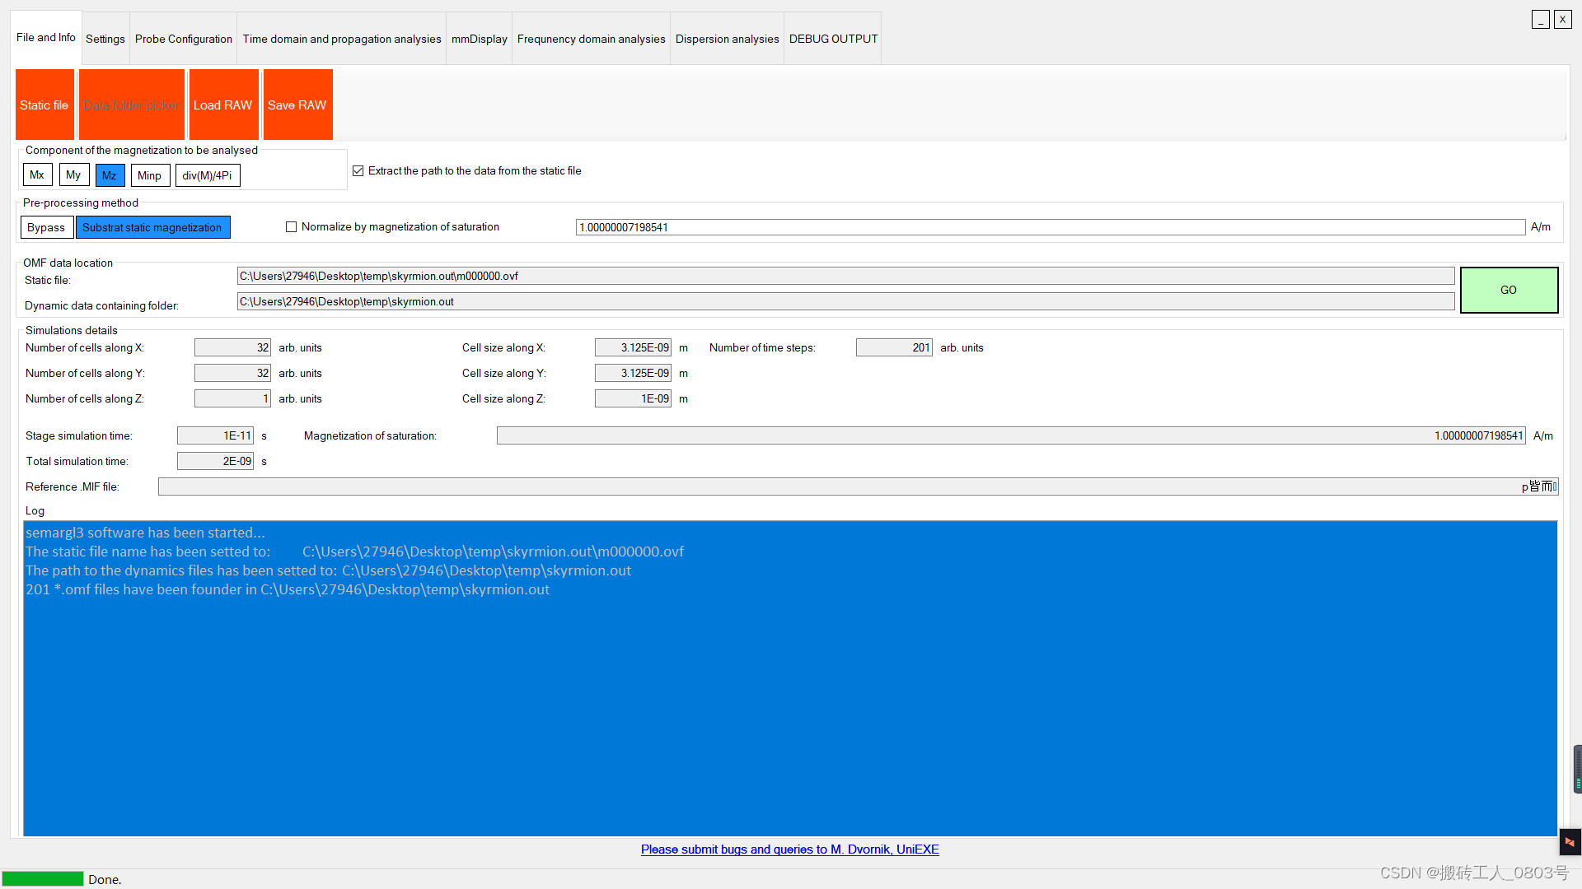The image size is (1582, 889).
Task: Minimize the window with underscore button
Action: coord(1541,19)
